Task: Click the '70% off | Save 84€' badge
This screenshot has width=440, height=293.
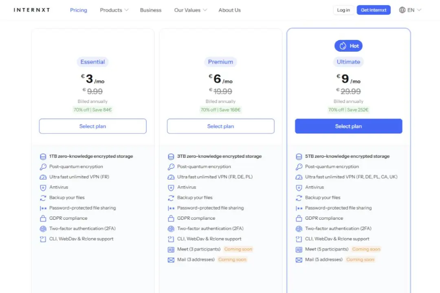Action: (x=92, y=109)
